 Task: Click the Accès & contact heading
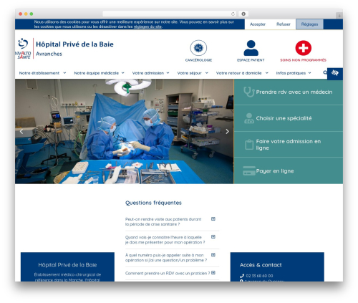(261, 265)
